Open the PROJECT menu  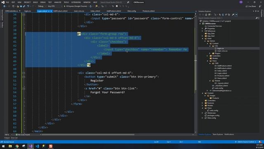click(x=27, y=2)
